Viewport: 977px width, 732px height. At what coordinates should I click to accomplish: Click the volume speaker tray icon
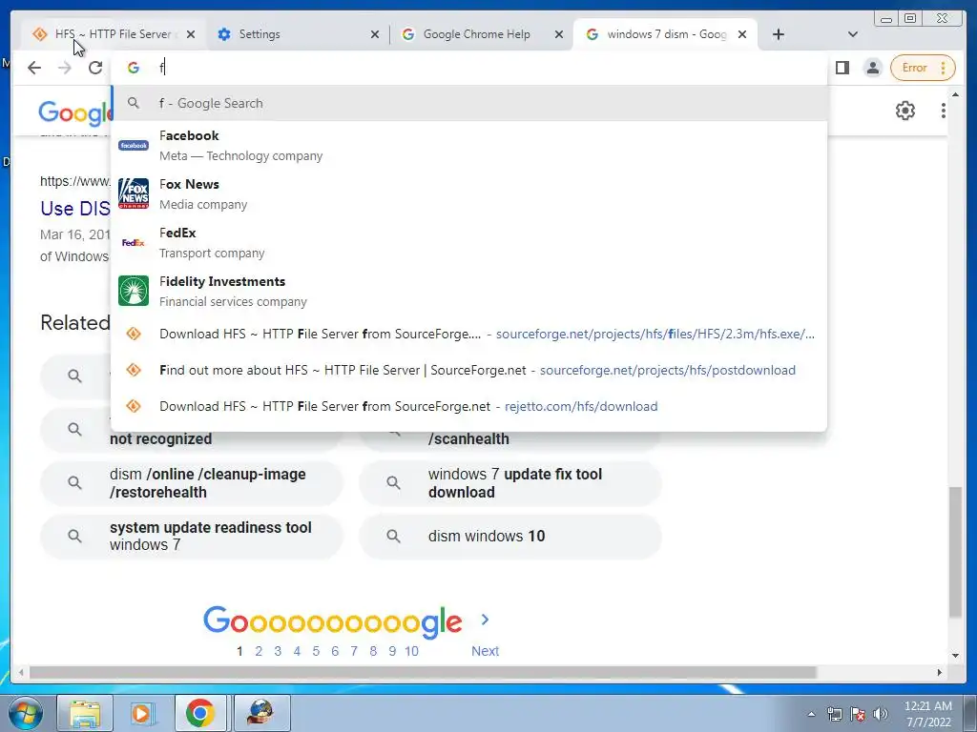tap(881, 714)
